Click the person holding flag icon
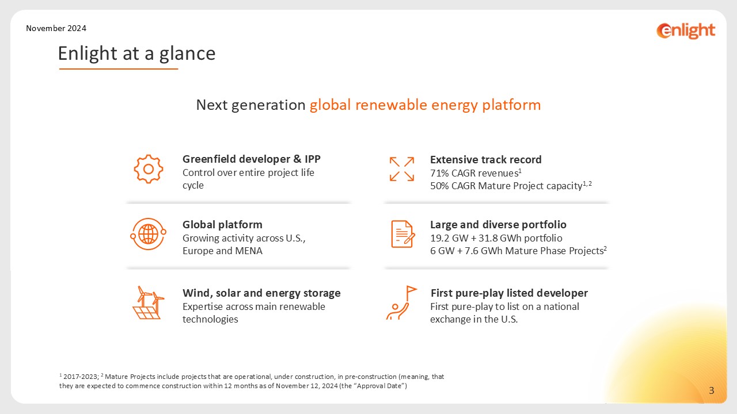The height and width of the screenshot is (414, 737). click(x=401, y=302)
